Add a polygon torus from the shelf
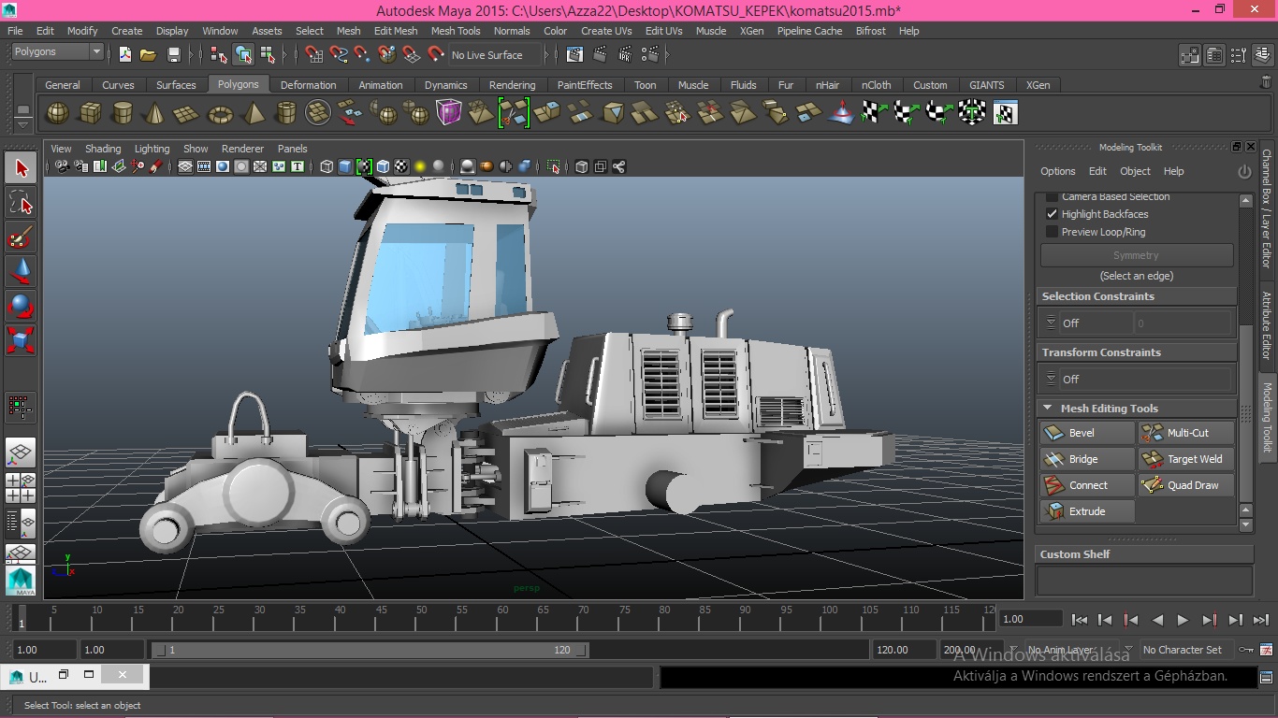Image resolution: width=1278 pixels, height=718 pixels. [x=220, y=113]
